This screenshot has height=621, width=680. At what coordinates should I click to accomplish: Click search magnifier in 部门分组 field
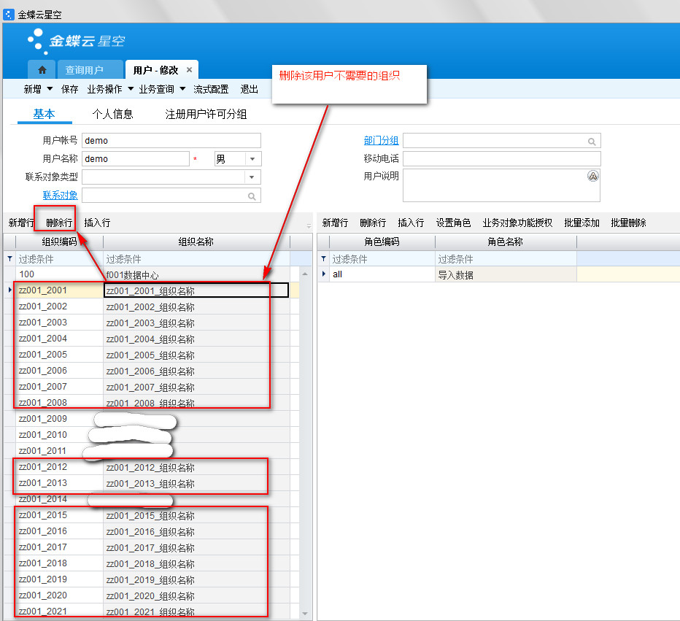tap(592, 142)
